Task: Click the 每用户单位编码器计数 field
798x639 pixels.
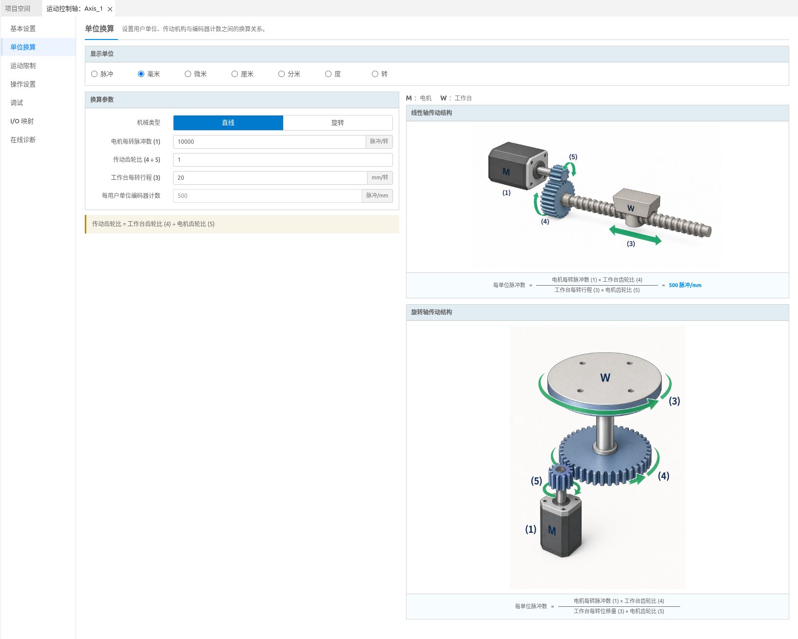Action: (268, 196)
